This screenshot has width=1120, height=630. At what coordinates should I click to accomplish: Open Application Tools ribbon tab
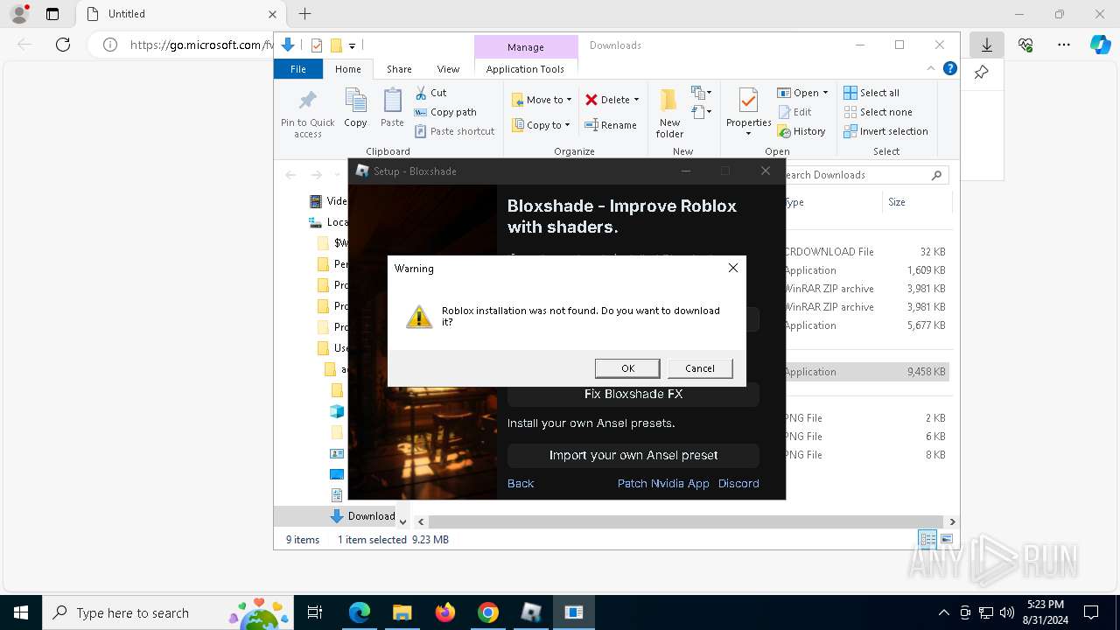[x=525, y=69]
